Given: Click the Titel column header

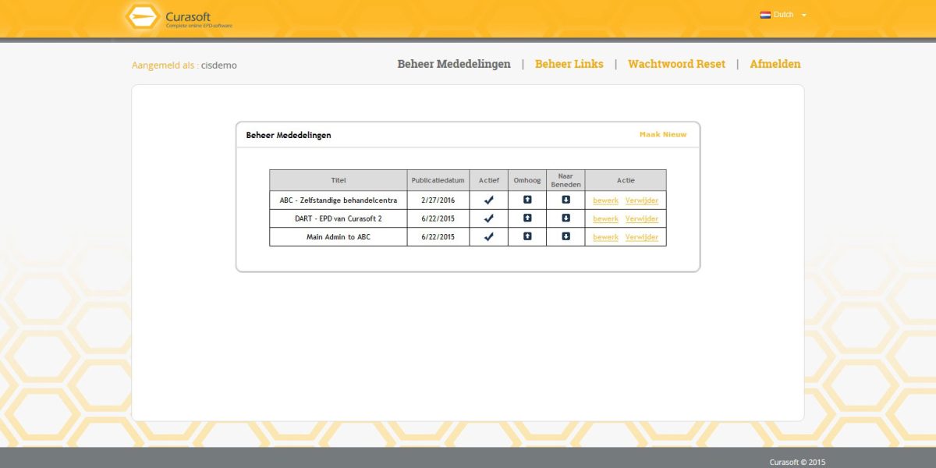Looking at the screenshot, I should (x=339, y=179).
